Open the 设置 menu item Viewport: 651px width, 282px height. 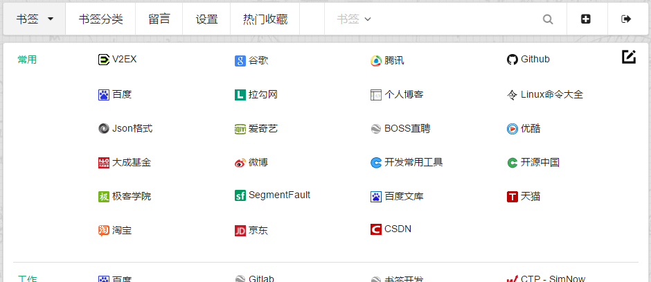(206, 19)
